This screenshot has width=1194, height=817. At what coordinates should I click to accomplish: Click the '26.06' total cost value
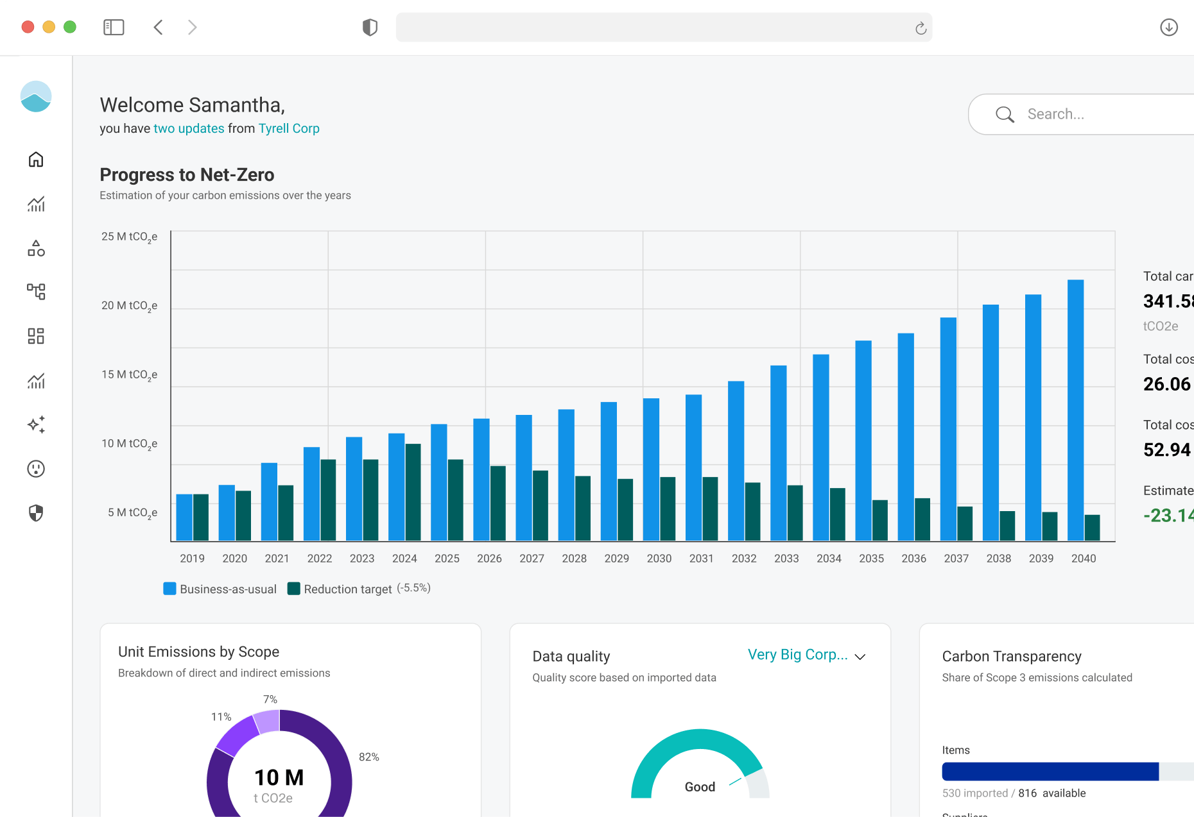tap(1167, 384)
